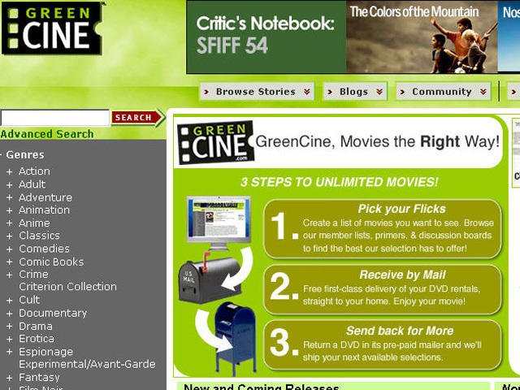Image resolution: width=520 pixels, height=390 pixels.
Task: Click the Critic's Notebook SFIFF 54 banner
Action: 266,37
